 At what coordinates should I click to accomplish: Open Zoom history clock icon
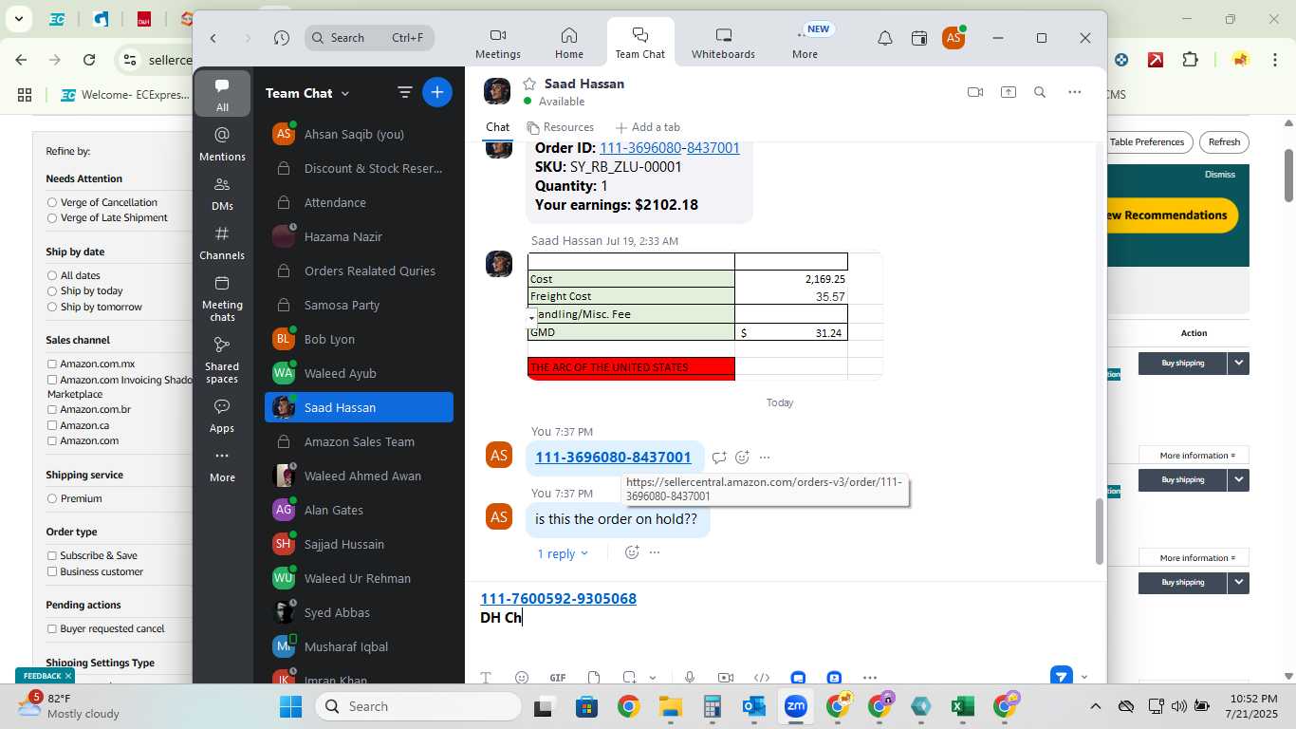click(281, 38)
